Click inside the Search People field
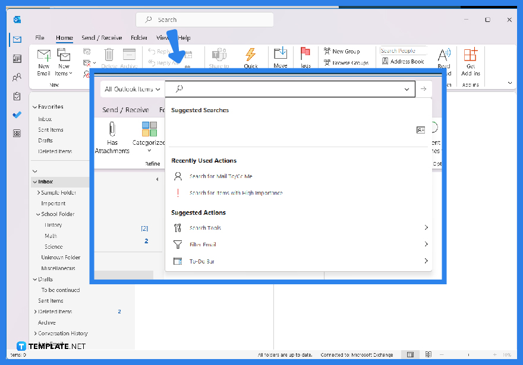This screenshot has height=365, width=523. (404, 51)
